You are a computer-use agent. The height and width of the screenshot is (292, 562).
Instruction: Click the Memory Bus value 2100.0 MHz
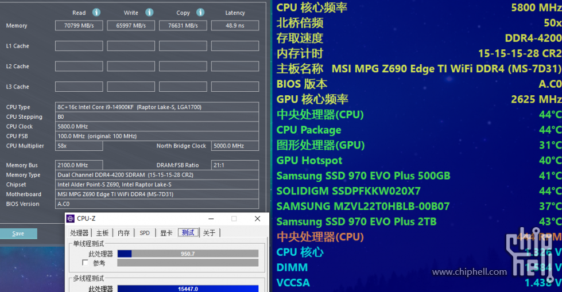pyautogui.click(x=79, y=165)
